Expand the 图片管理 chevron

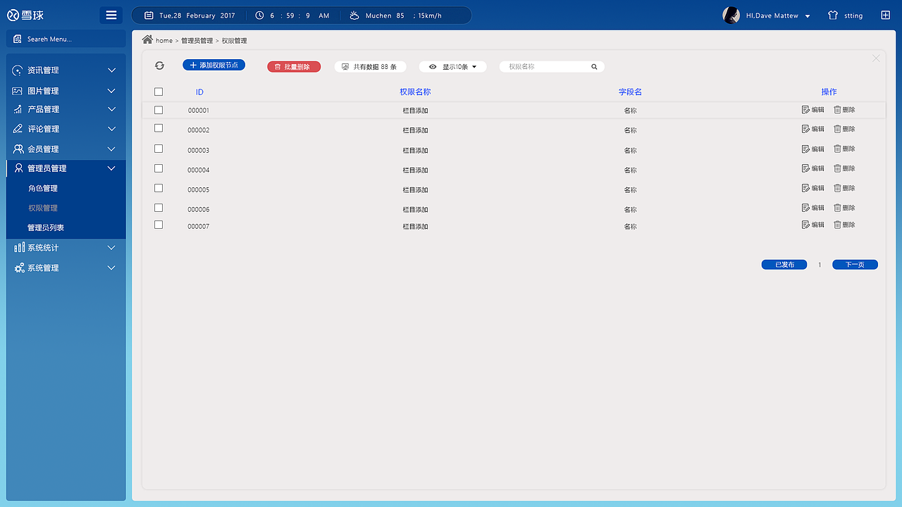[x=111, y=91]
